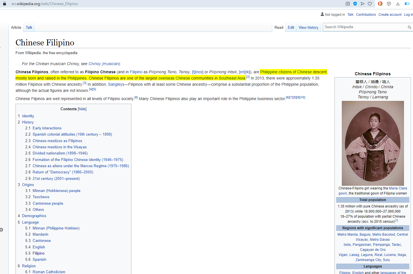Image resolution: width=413 pixels, height=274 pixels.
Task: Open Cagayan de Oro link in infobox
Action: point(373,250)
